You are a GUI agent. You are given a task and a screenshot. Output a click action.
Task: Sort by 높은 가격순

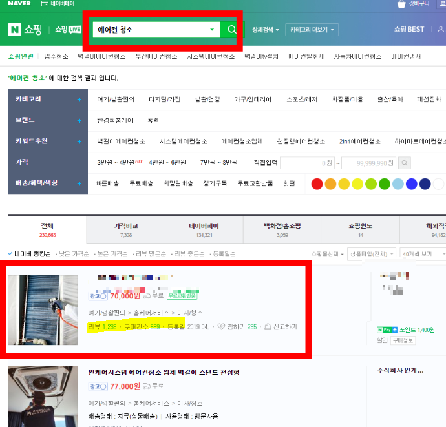112,254
